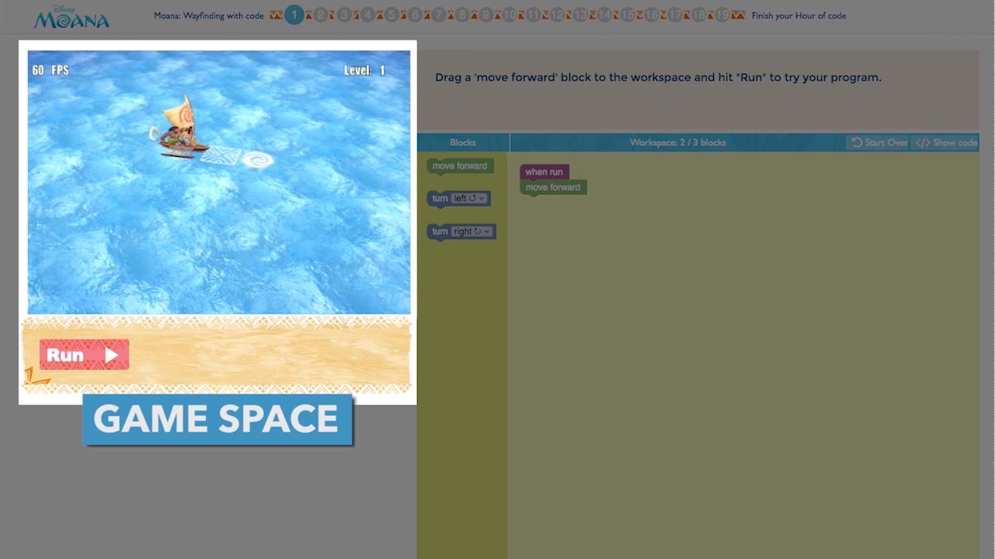Click the swirl target on the water

coord(257,160)
